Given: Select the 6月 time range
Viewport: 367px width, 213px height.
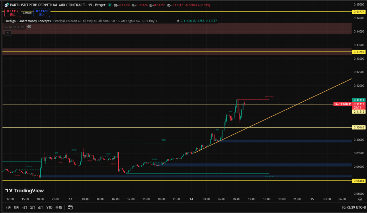Looking at the screenshot, I should point(41,207).
